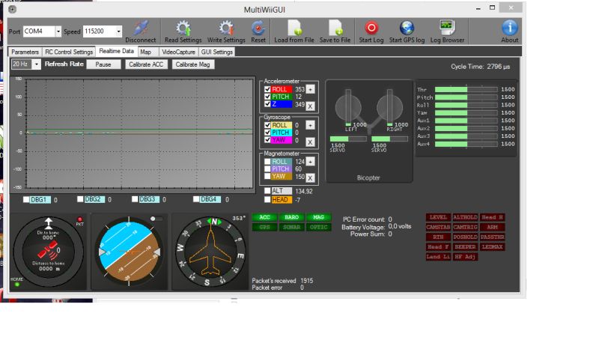Click the ARM mode indicator
Image resolution: width=599 pixels, height=337 pixels.
point(492,227)
